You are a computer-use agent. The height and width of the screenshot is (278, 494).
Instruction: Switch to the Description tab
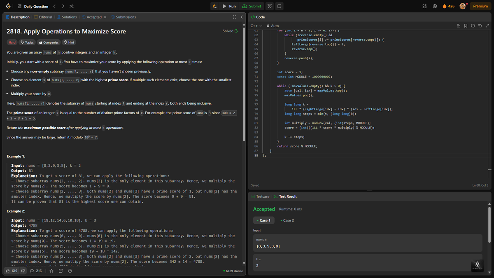[18, 17]
